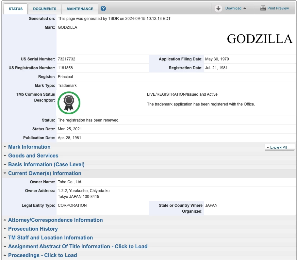
Task: Open Print Preview link
Action: [278, 8]
